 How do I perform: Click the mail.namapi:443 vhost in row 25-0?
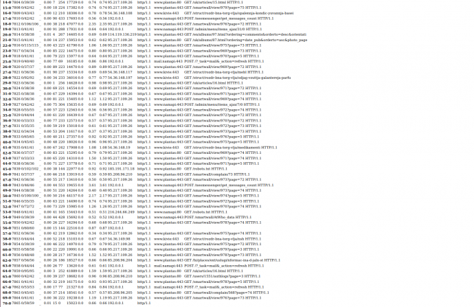coord(168,61)
